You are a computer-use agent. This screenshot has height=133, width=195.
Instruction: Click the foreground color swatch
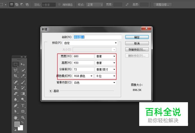17,124
